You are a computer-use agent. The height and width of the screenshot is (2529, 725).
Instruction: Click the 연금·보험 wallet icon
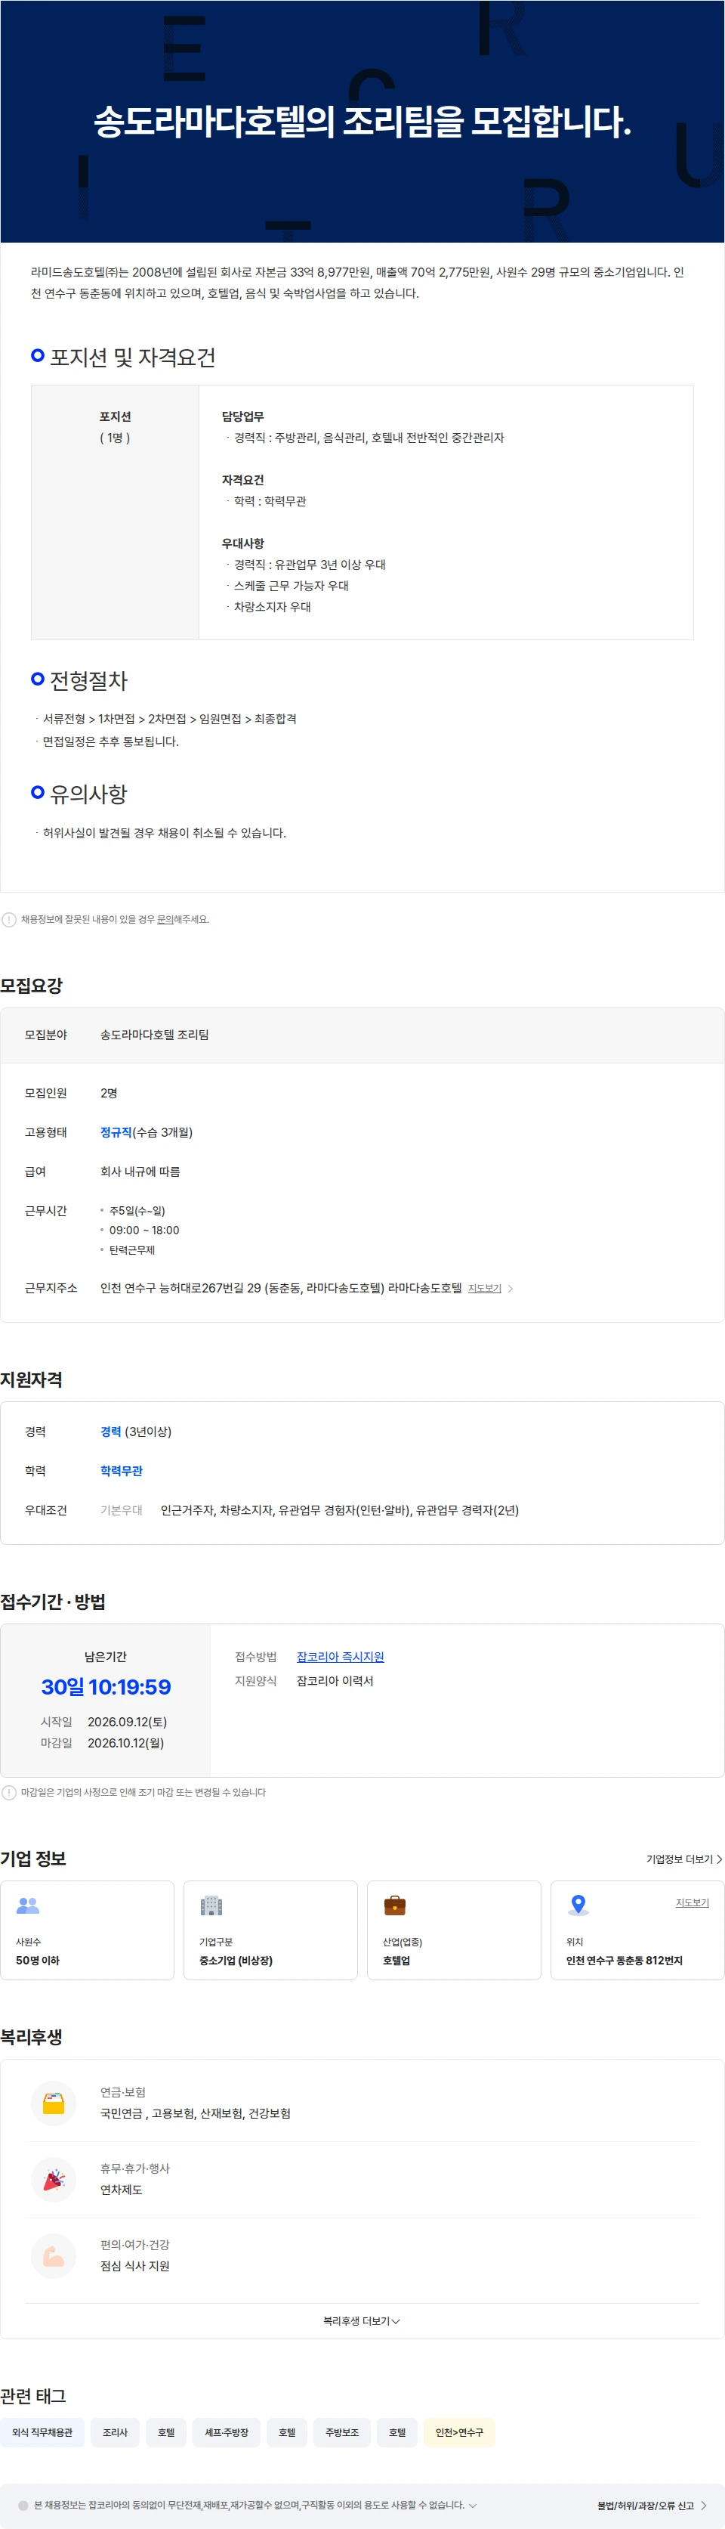coord(54,2104)
